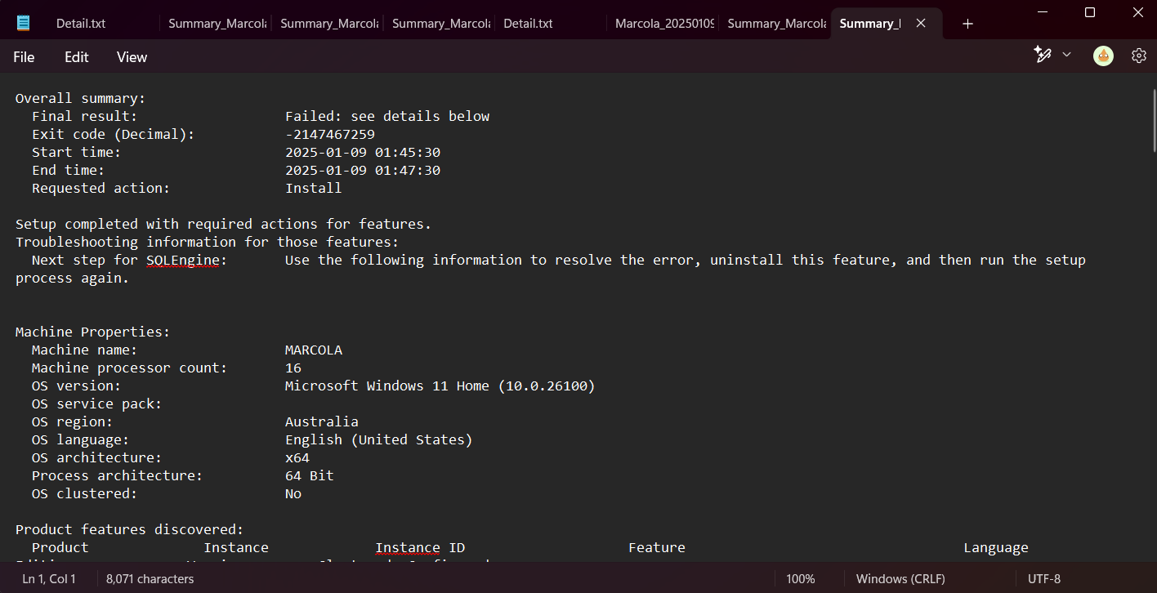The width and height of the screenshot is (1157, 593).
Task: Switch to the second Summary_Marcola tab
Action: 328,24
